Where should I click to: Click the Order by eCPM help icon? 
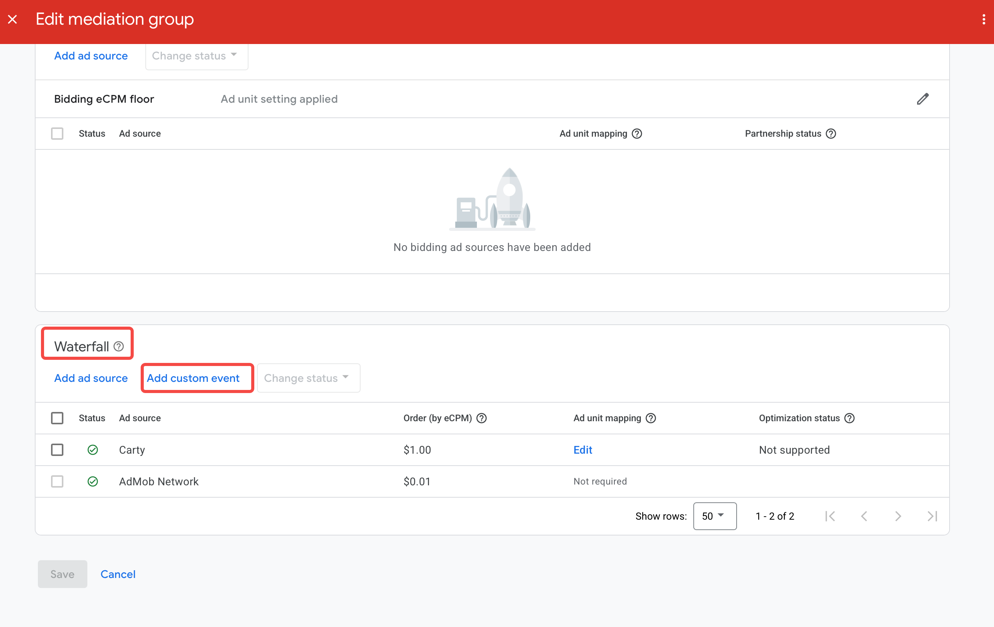482,418
